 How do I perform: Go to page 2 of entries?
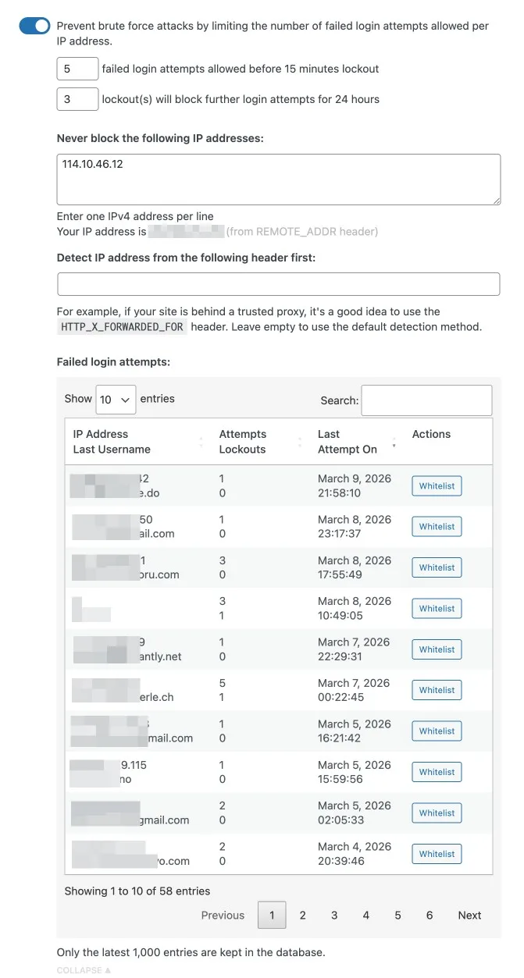click(x=303, y=915)
